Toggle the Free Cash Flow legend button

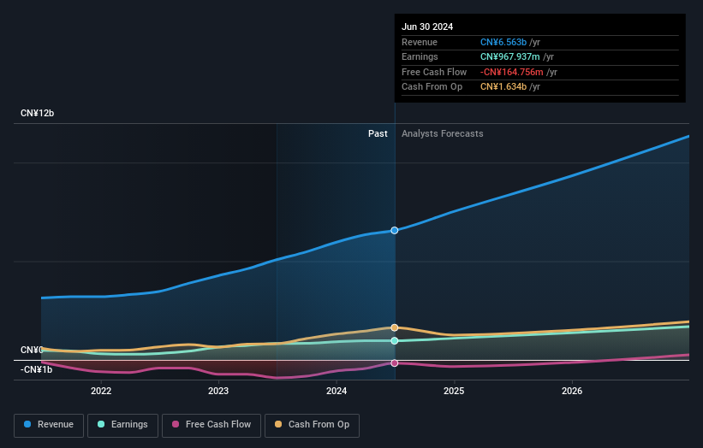[211, 425]
